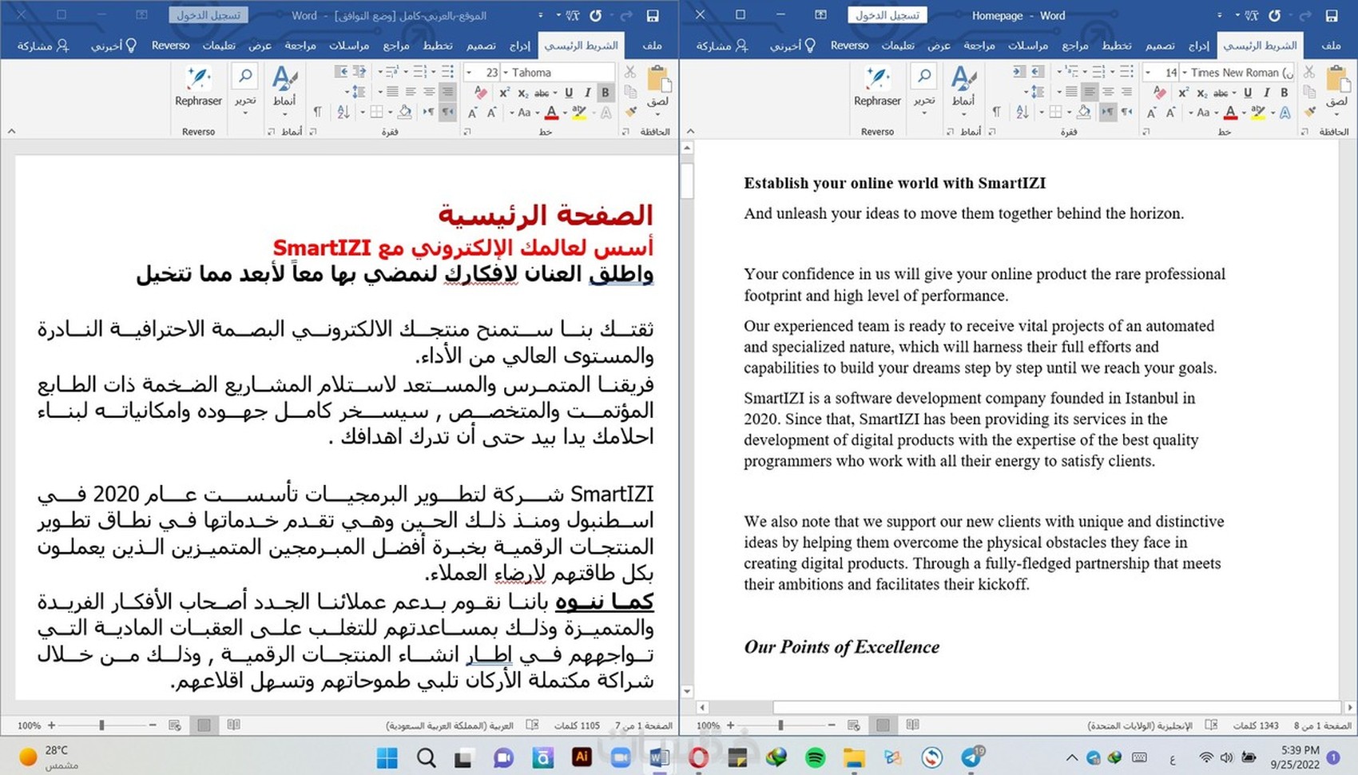The height and width of the screenshot is (775, 1358).
Task: Click Share in the Homepage window
Action: (x=721, y=46)
